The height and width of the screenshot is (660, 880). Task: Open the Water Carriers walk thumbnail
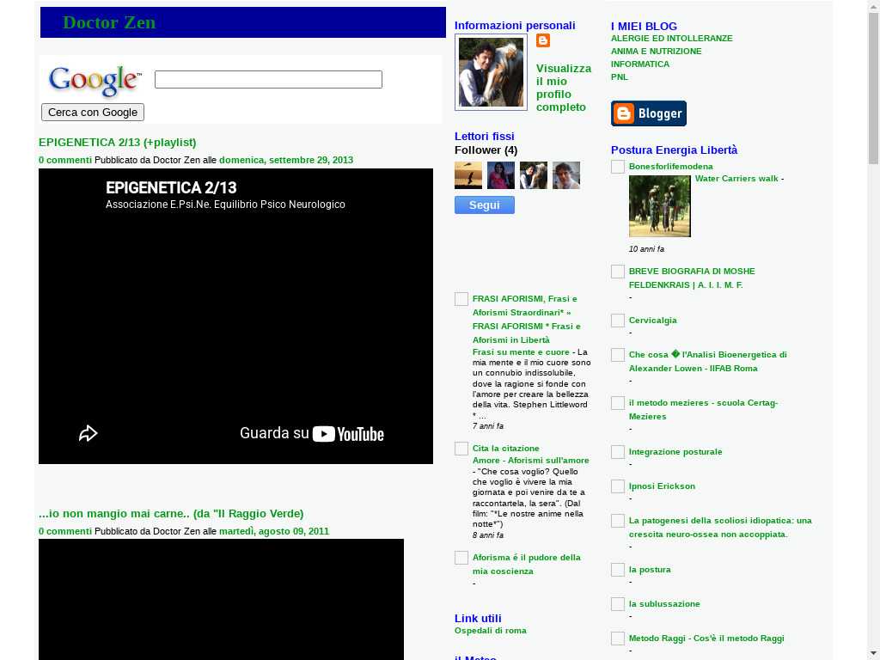pos(659,206)
